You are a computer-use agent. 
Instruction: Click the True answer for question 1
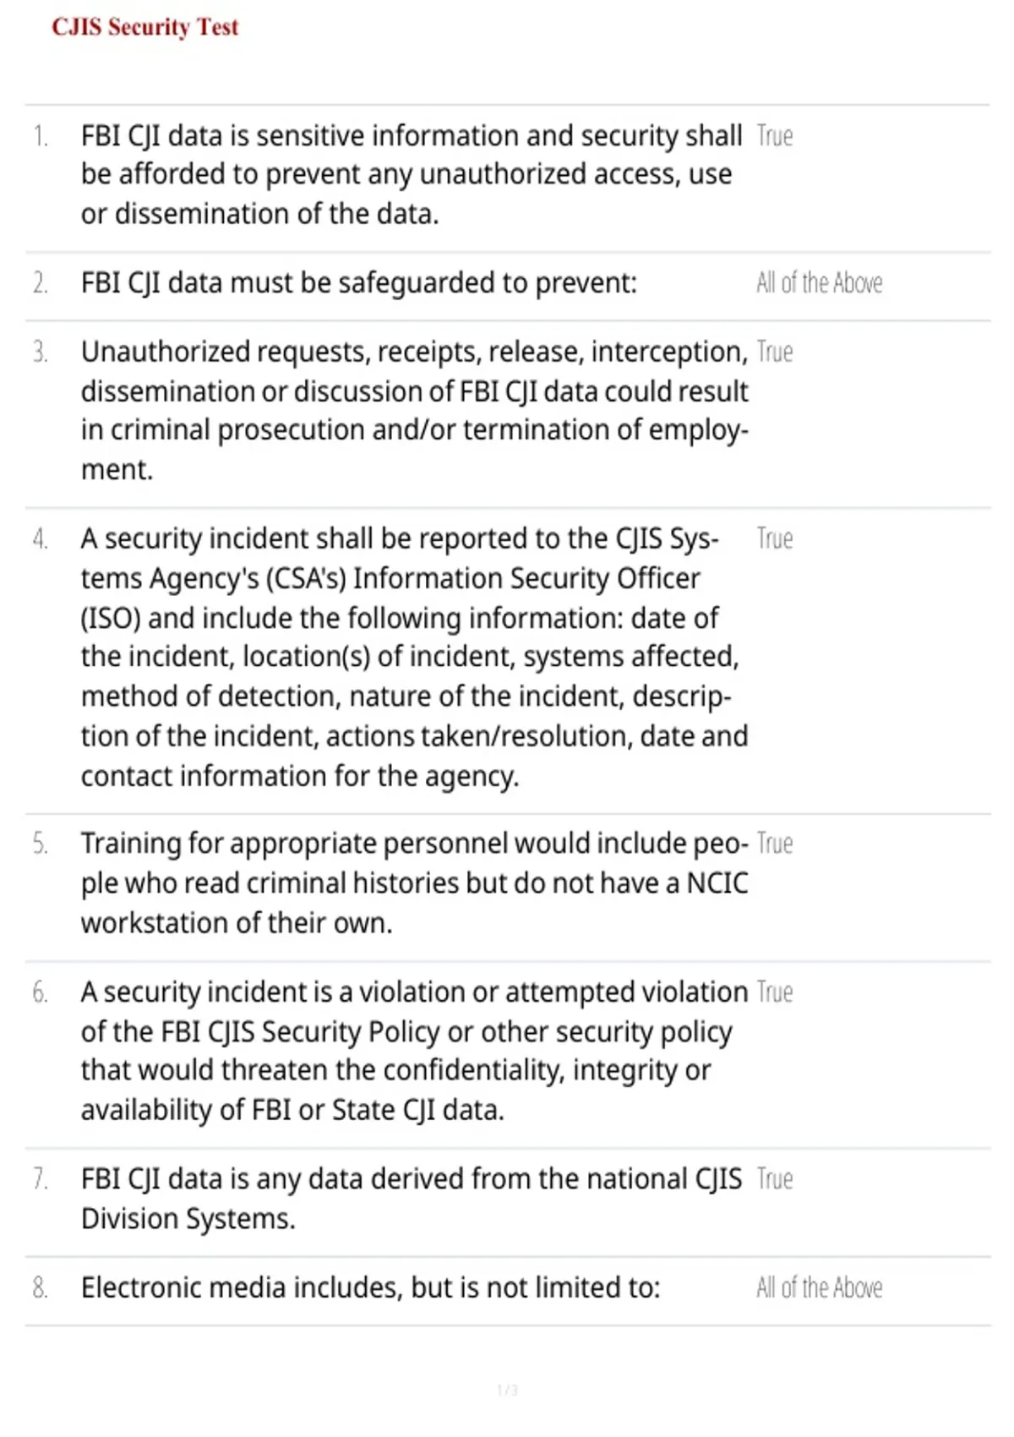point(775,136)
